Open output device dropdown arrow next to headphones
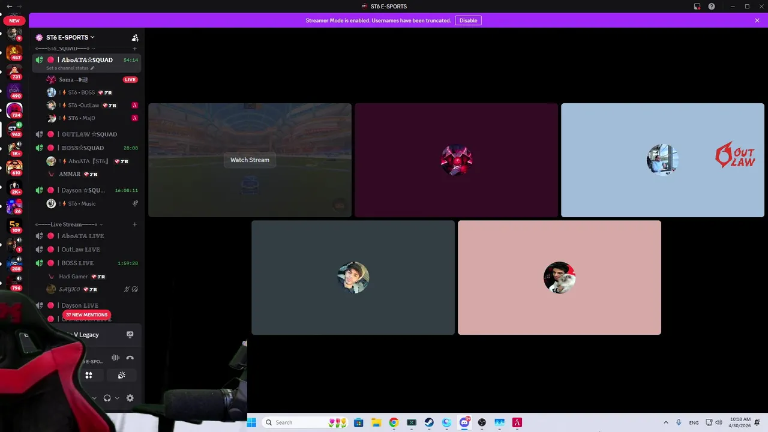The width and height of the screenshot is (768, 432). pos(117,398)
